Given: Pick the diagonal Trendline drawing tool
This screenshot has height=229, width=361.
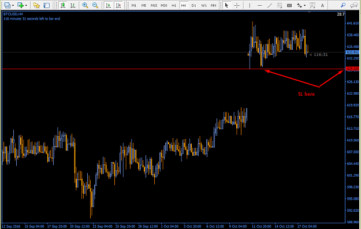Looking at the screenshot, I should [x=270, y=5].
